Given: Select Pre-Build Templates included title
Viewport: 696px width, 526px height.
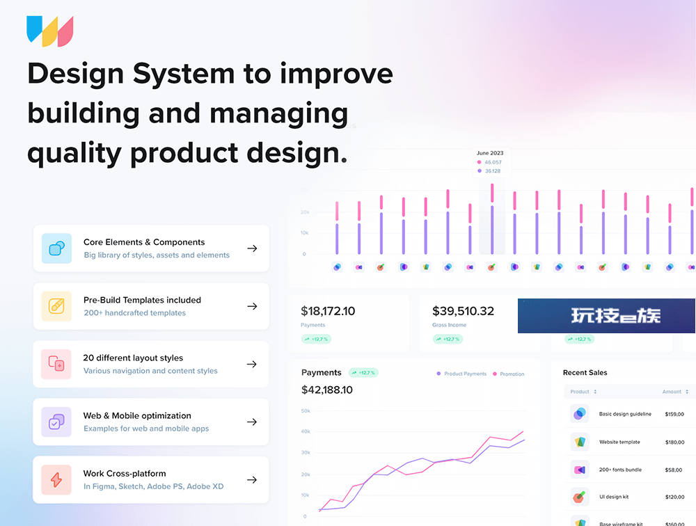Looking at the screenshot, I should [x=142, y=300].
